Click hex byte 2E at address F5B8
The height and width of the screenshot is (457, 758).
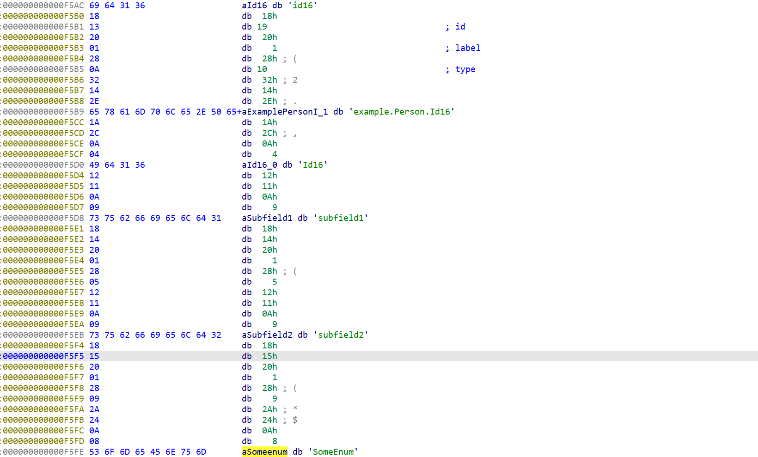94,101
